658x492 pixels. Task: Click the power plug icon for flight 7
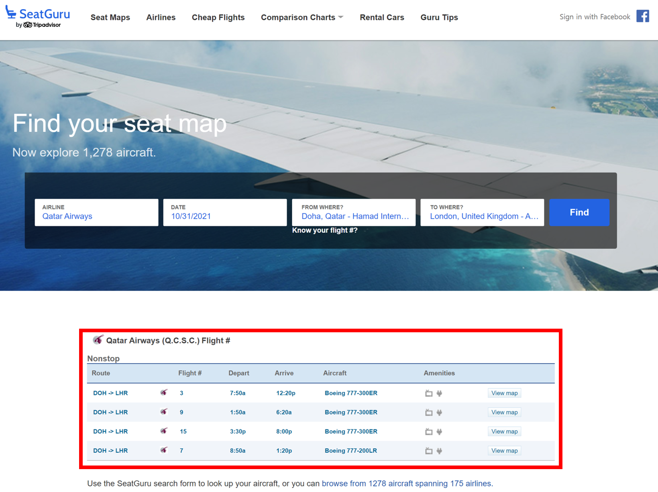[x=439, y=451]
